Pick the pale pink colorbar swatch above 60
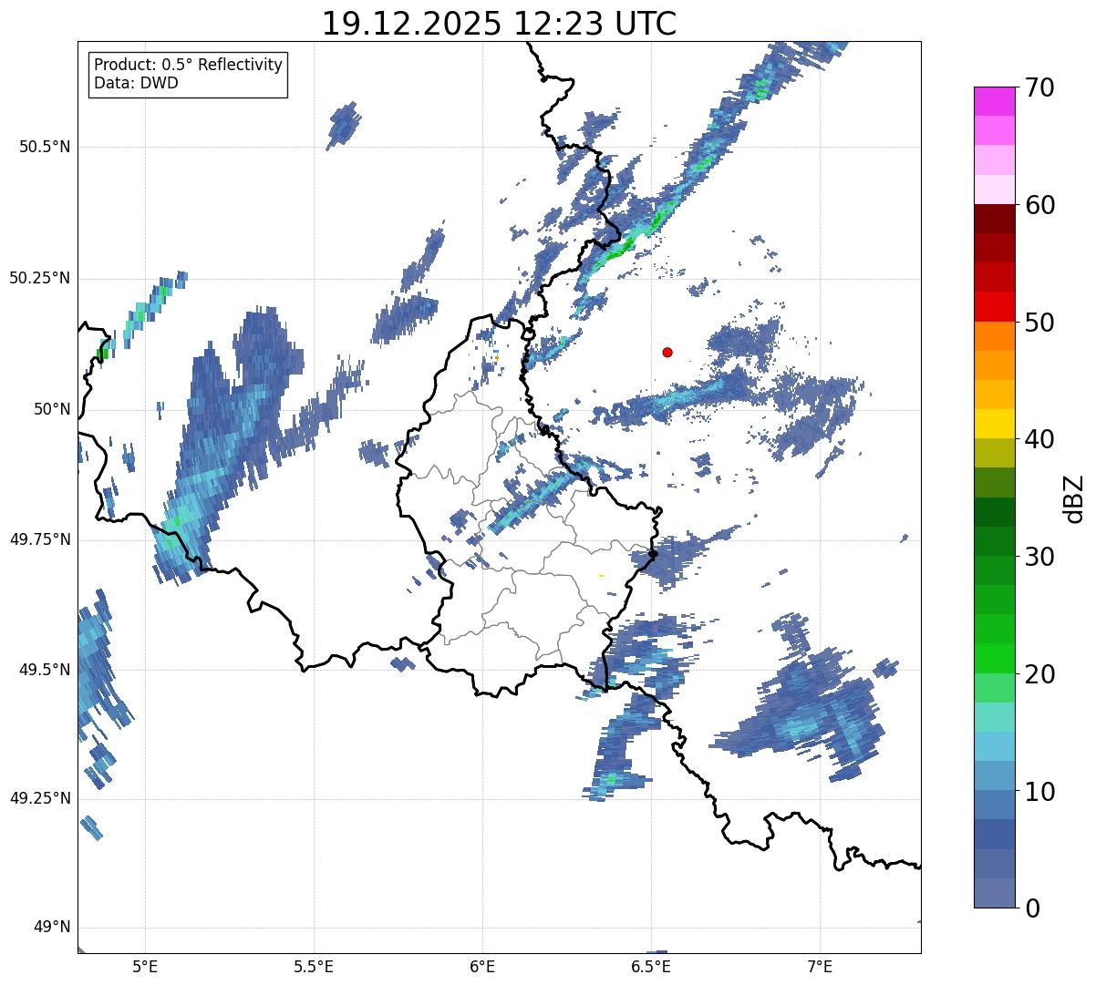 (994, 190)
